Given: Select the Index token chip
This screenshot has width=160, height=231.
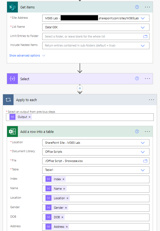Looking at the screenshot, I should 55,179.
